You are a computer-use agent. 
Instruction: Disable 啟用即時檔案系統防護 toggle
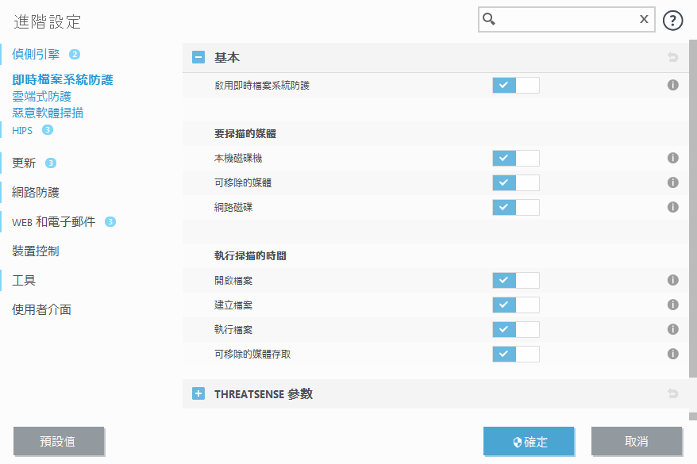(515, 85)
